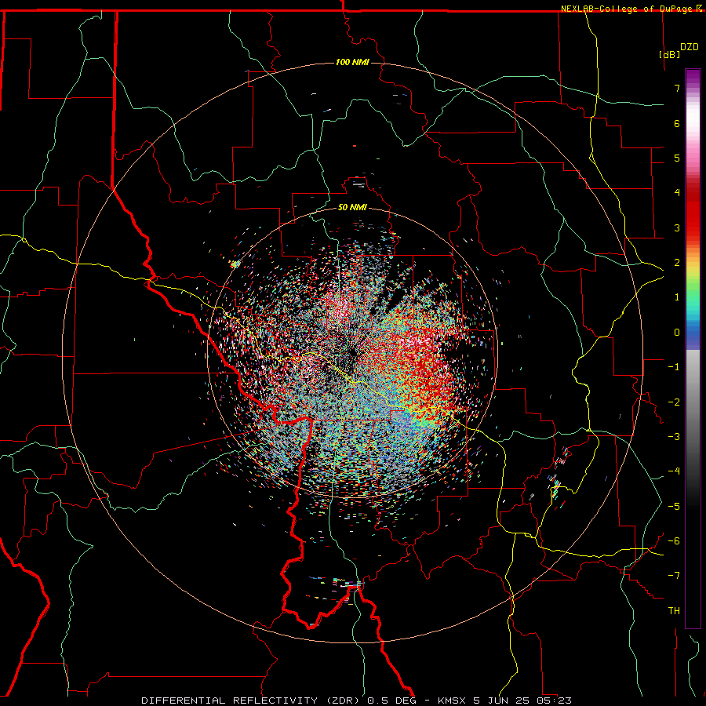Click the 3 value on the color scale
The image size is (706, 706).
tap(677, 227)
